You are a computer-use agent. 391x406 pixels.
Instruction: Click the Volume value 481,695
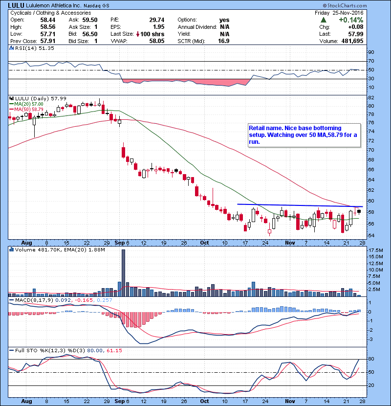352,41
